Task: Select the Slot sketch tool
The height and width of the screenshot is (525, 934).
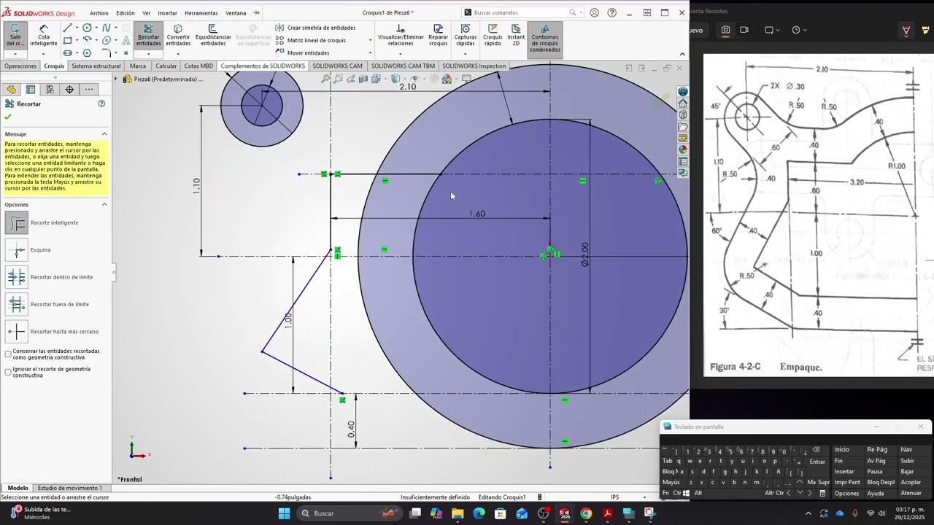Action: pyautogui.click(x=67, y=52)
